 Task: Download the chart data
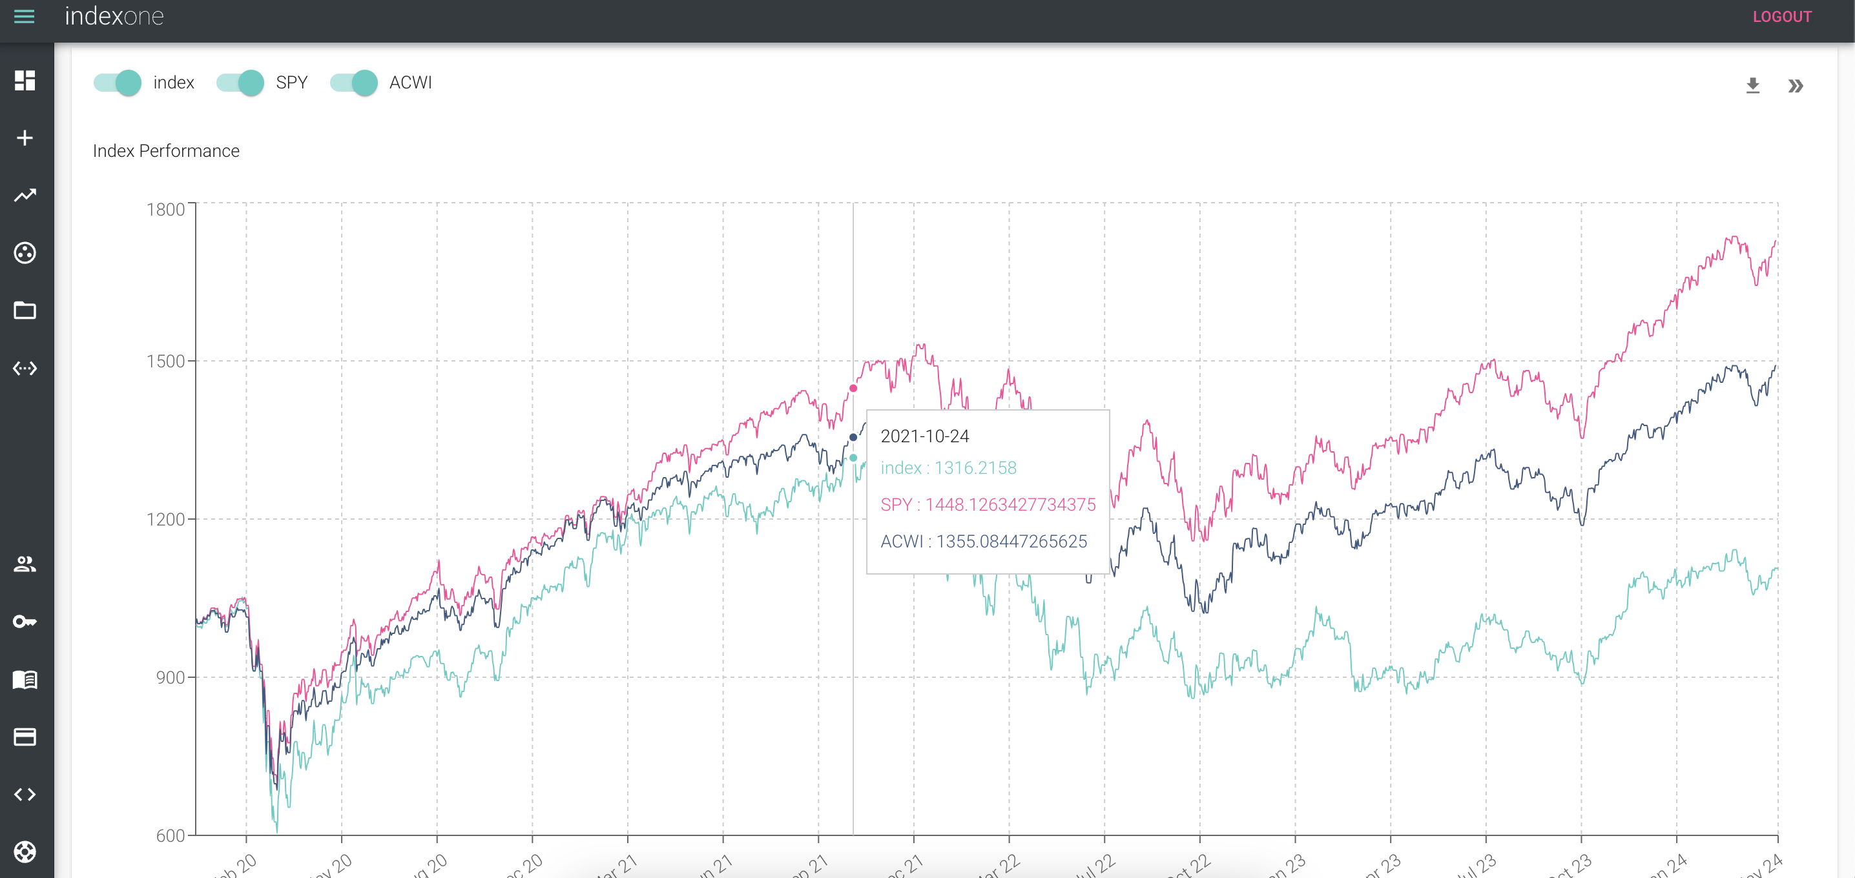1753,85
